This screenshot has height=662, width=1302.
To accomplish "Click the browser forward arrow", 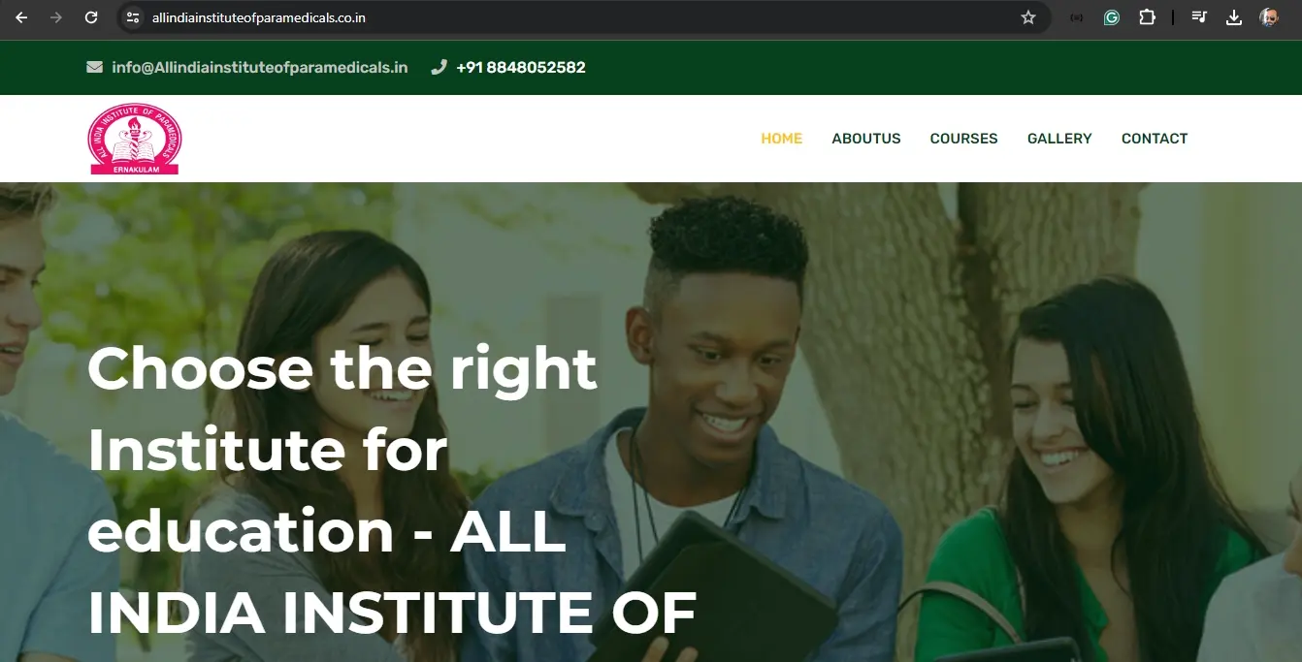I will [56, 17].
